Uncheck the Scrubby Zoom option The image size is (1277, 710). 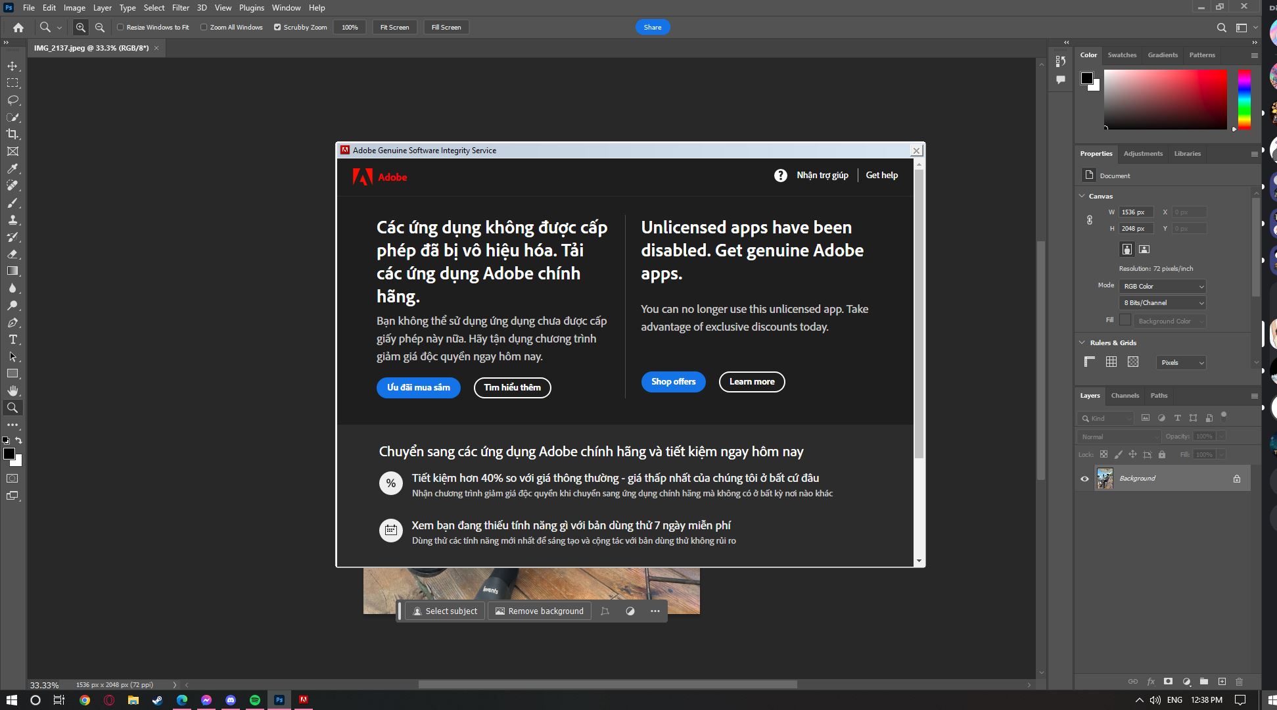(277, 27)
